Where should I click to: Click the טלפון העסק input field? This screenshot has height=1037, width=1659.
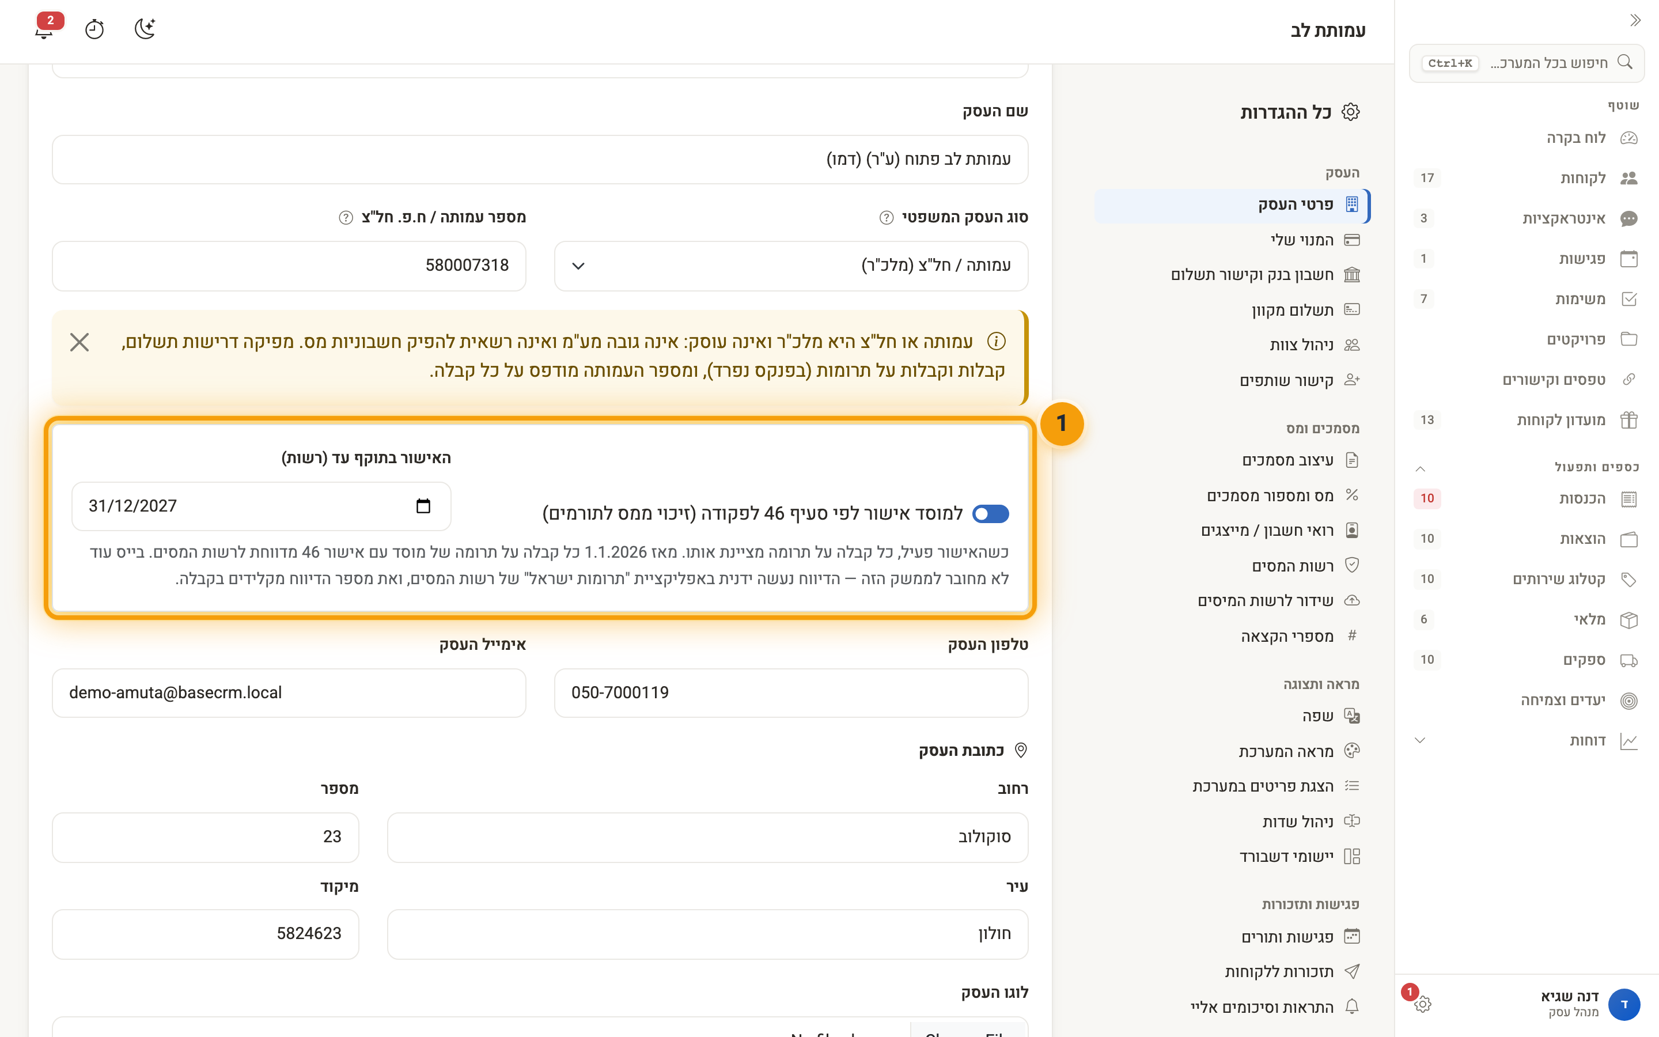791,692
